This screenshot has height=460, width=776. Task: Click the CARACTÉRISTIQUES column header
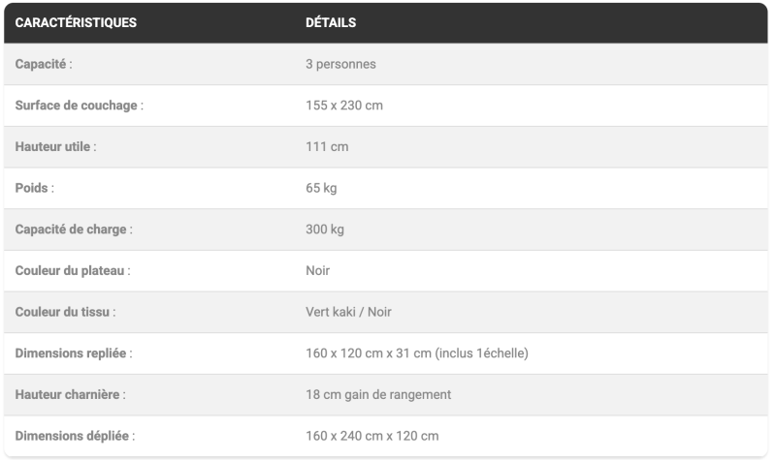coord(77,22)
